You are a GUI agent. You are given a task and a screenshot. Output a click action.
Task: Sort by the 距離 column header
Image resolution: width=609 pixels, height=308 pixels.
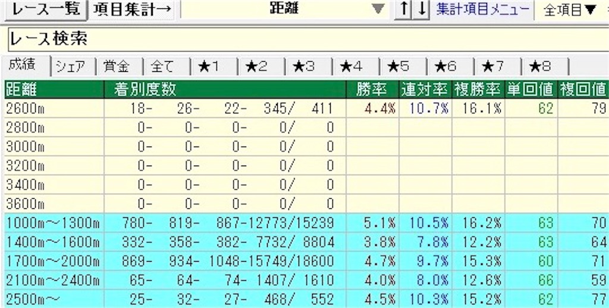click(54, 90)
